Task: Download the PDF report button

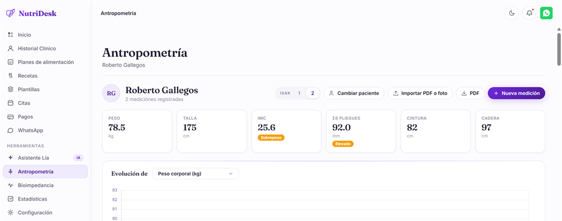Action: point(470,93)
